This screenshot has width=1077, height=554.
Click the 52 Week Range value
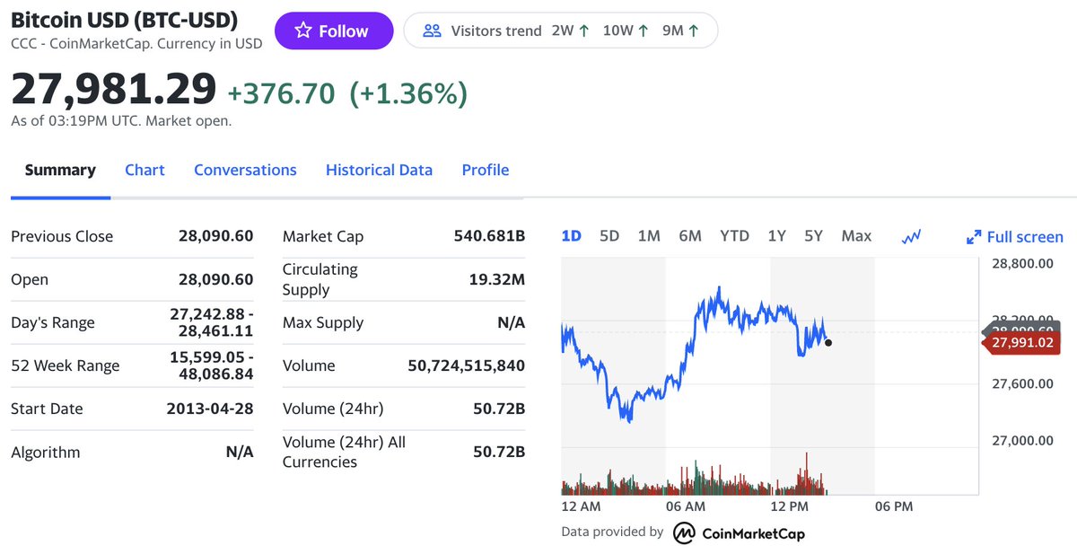[211, 365]
